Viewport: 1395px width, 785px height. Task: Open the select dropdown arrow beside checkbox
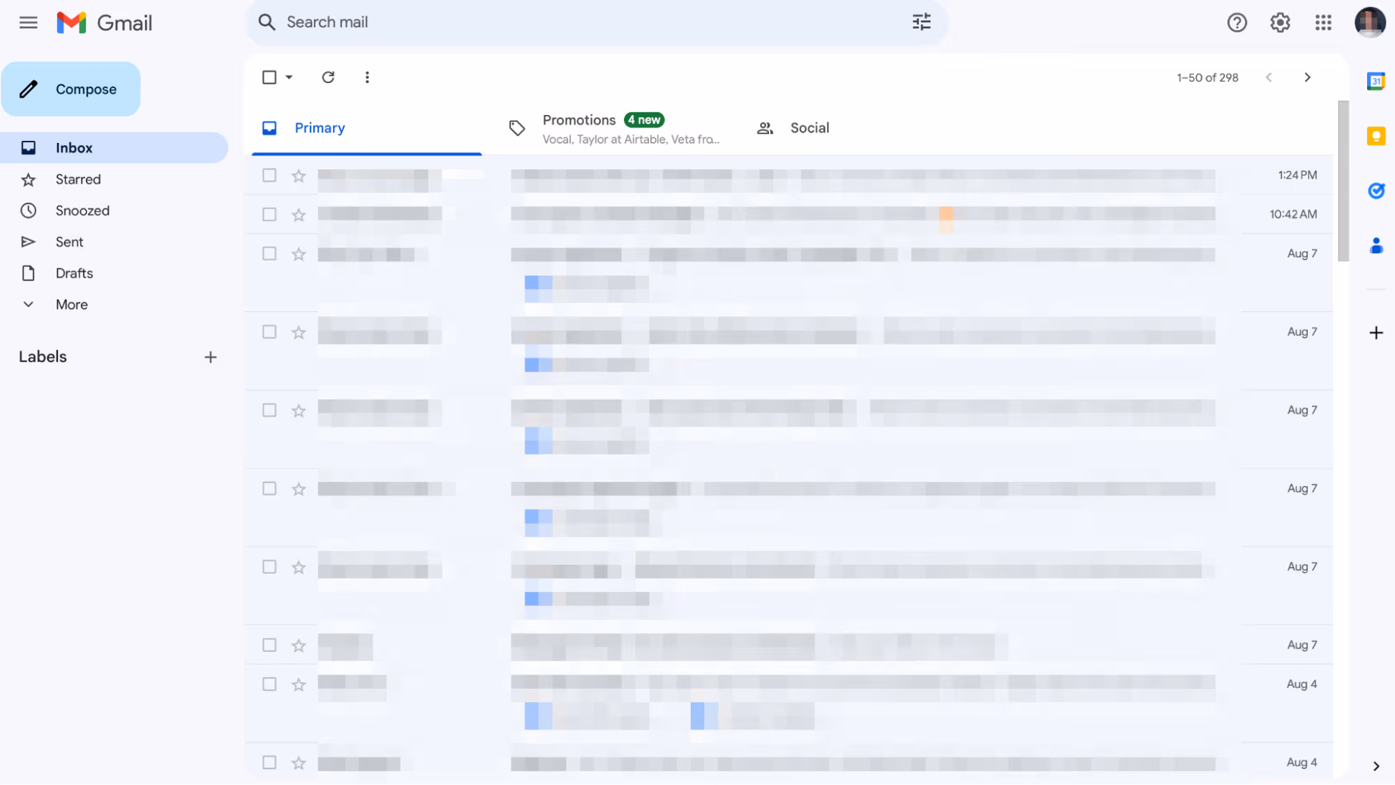click(289, 77)
